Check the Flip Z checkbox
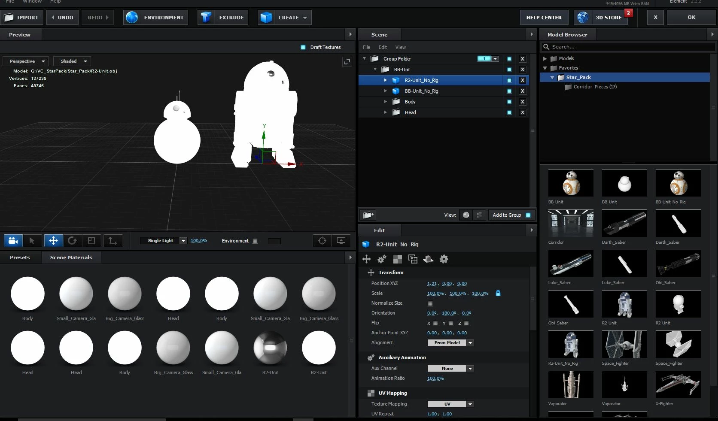Screen dimensions: 718x421 [466, 323]
